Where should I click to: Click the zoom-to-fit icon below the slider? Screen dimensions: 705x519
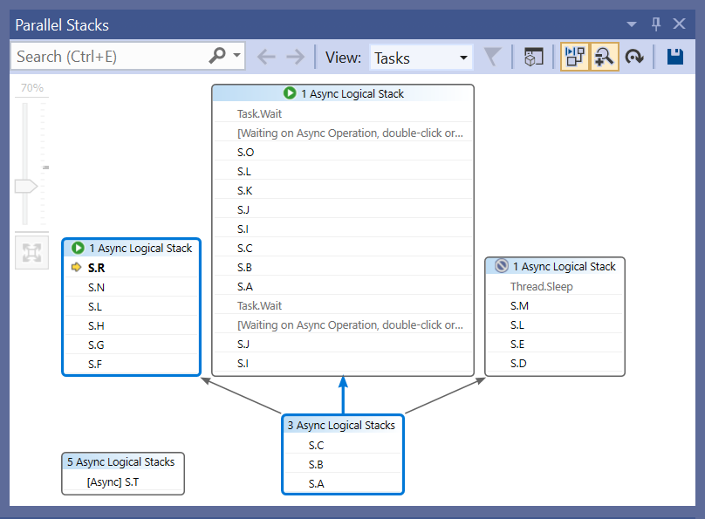[31, 252]
